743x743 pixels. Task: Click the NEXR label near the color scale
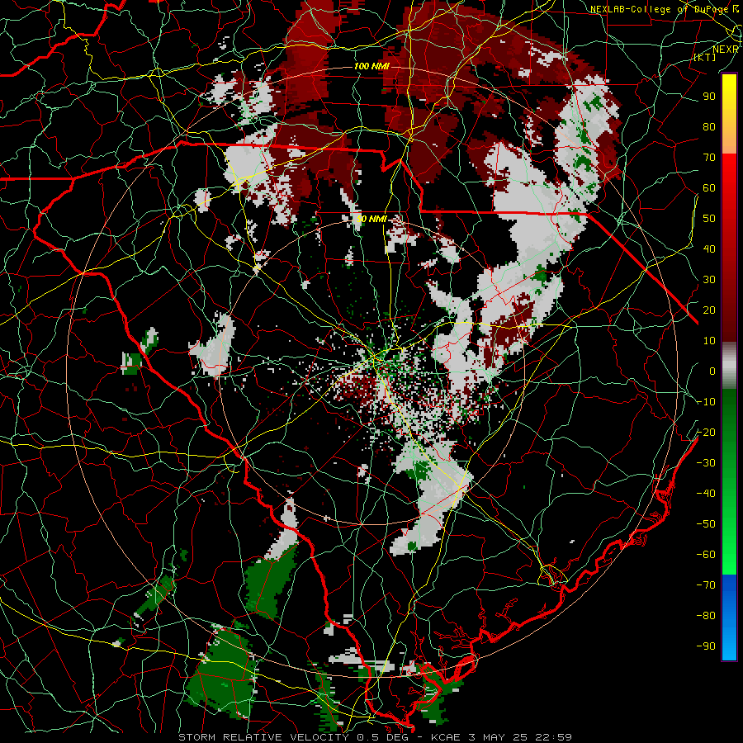coord(726,50)
